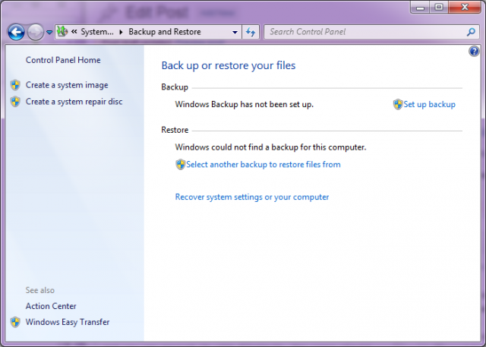The height and width of the screenshot is (347, 486).
Task: Click the 'Restore' section label
Action: point(175,130)
